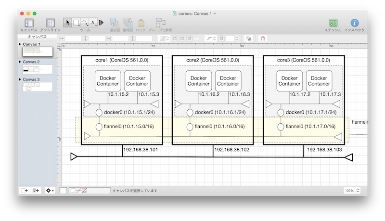Viewport: 385px width, 221px height.
Task: Select the arrow selection tool
Action: coord(68,22)
